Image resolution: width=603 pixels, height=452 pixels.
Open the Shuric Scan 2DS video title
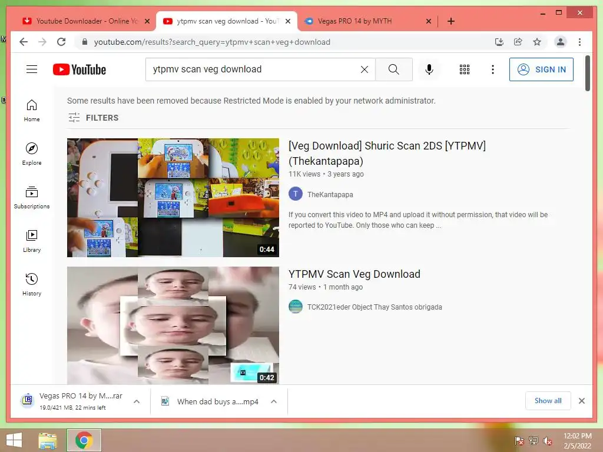tap(387, 154)
